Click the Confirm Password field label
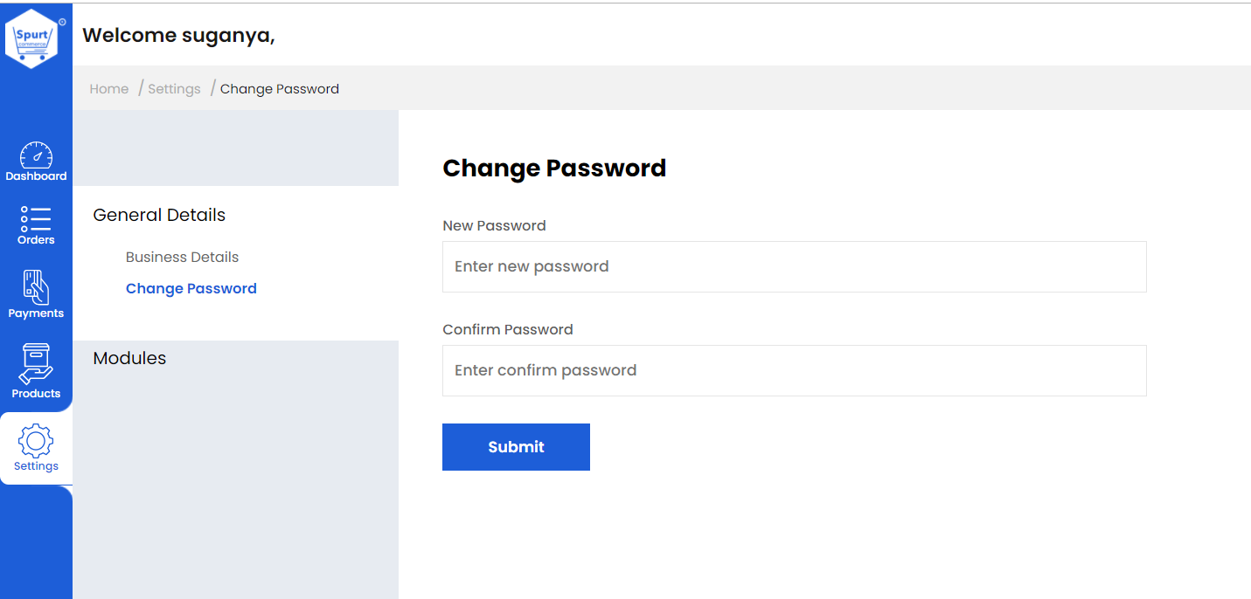 508,329
